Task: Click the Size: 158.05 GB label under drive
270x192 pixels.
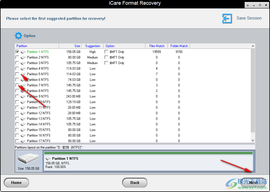Action: point(29,169)
